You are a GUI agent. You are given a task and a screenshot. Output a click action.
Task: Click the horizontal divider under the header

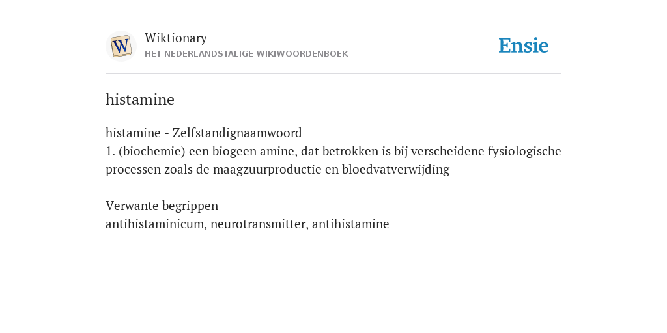click(333, 74)
